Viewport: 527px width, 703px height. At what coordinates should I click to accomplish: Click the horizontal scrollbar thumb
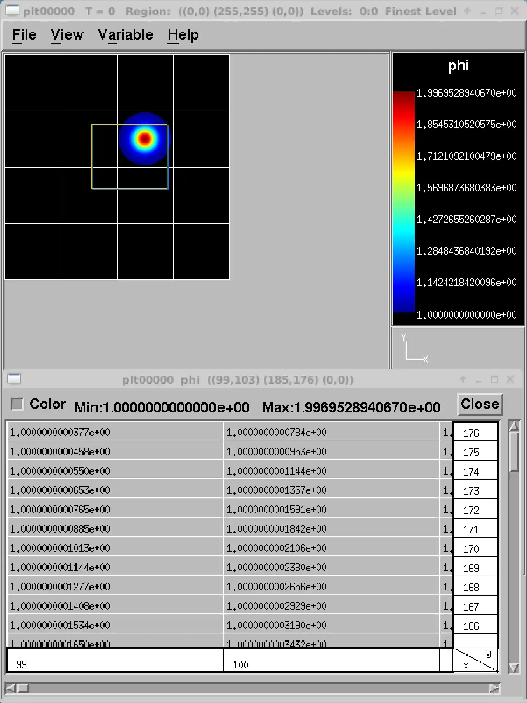pos(23,688)
